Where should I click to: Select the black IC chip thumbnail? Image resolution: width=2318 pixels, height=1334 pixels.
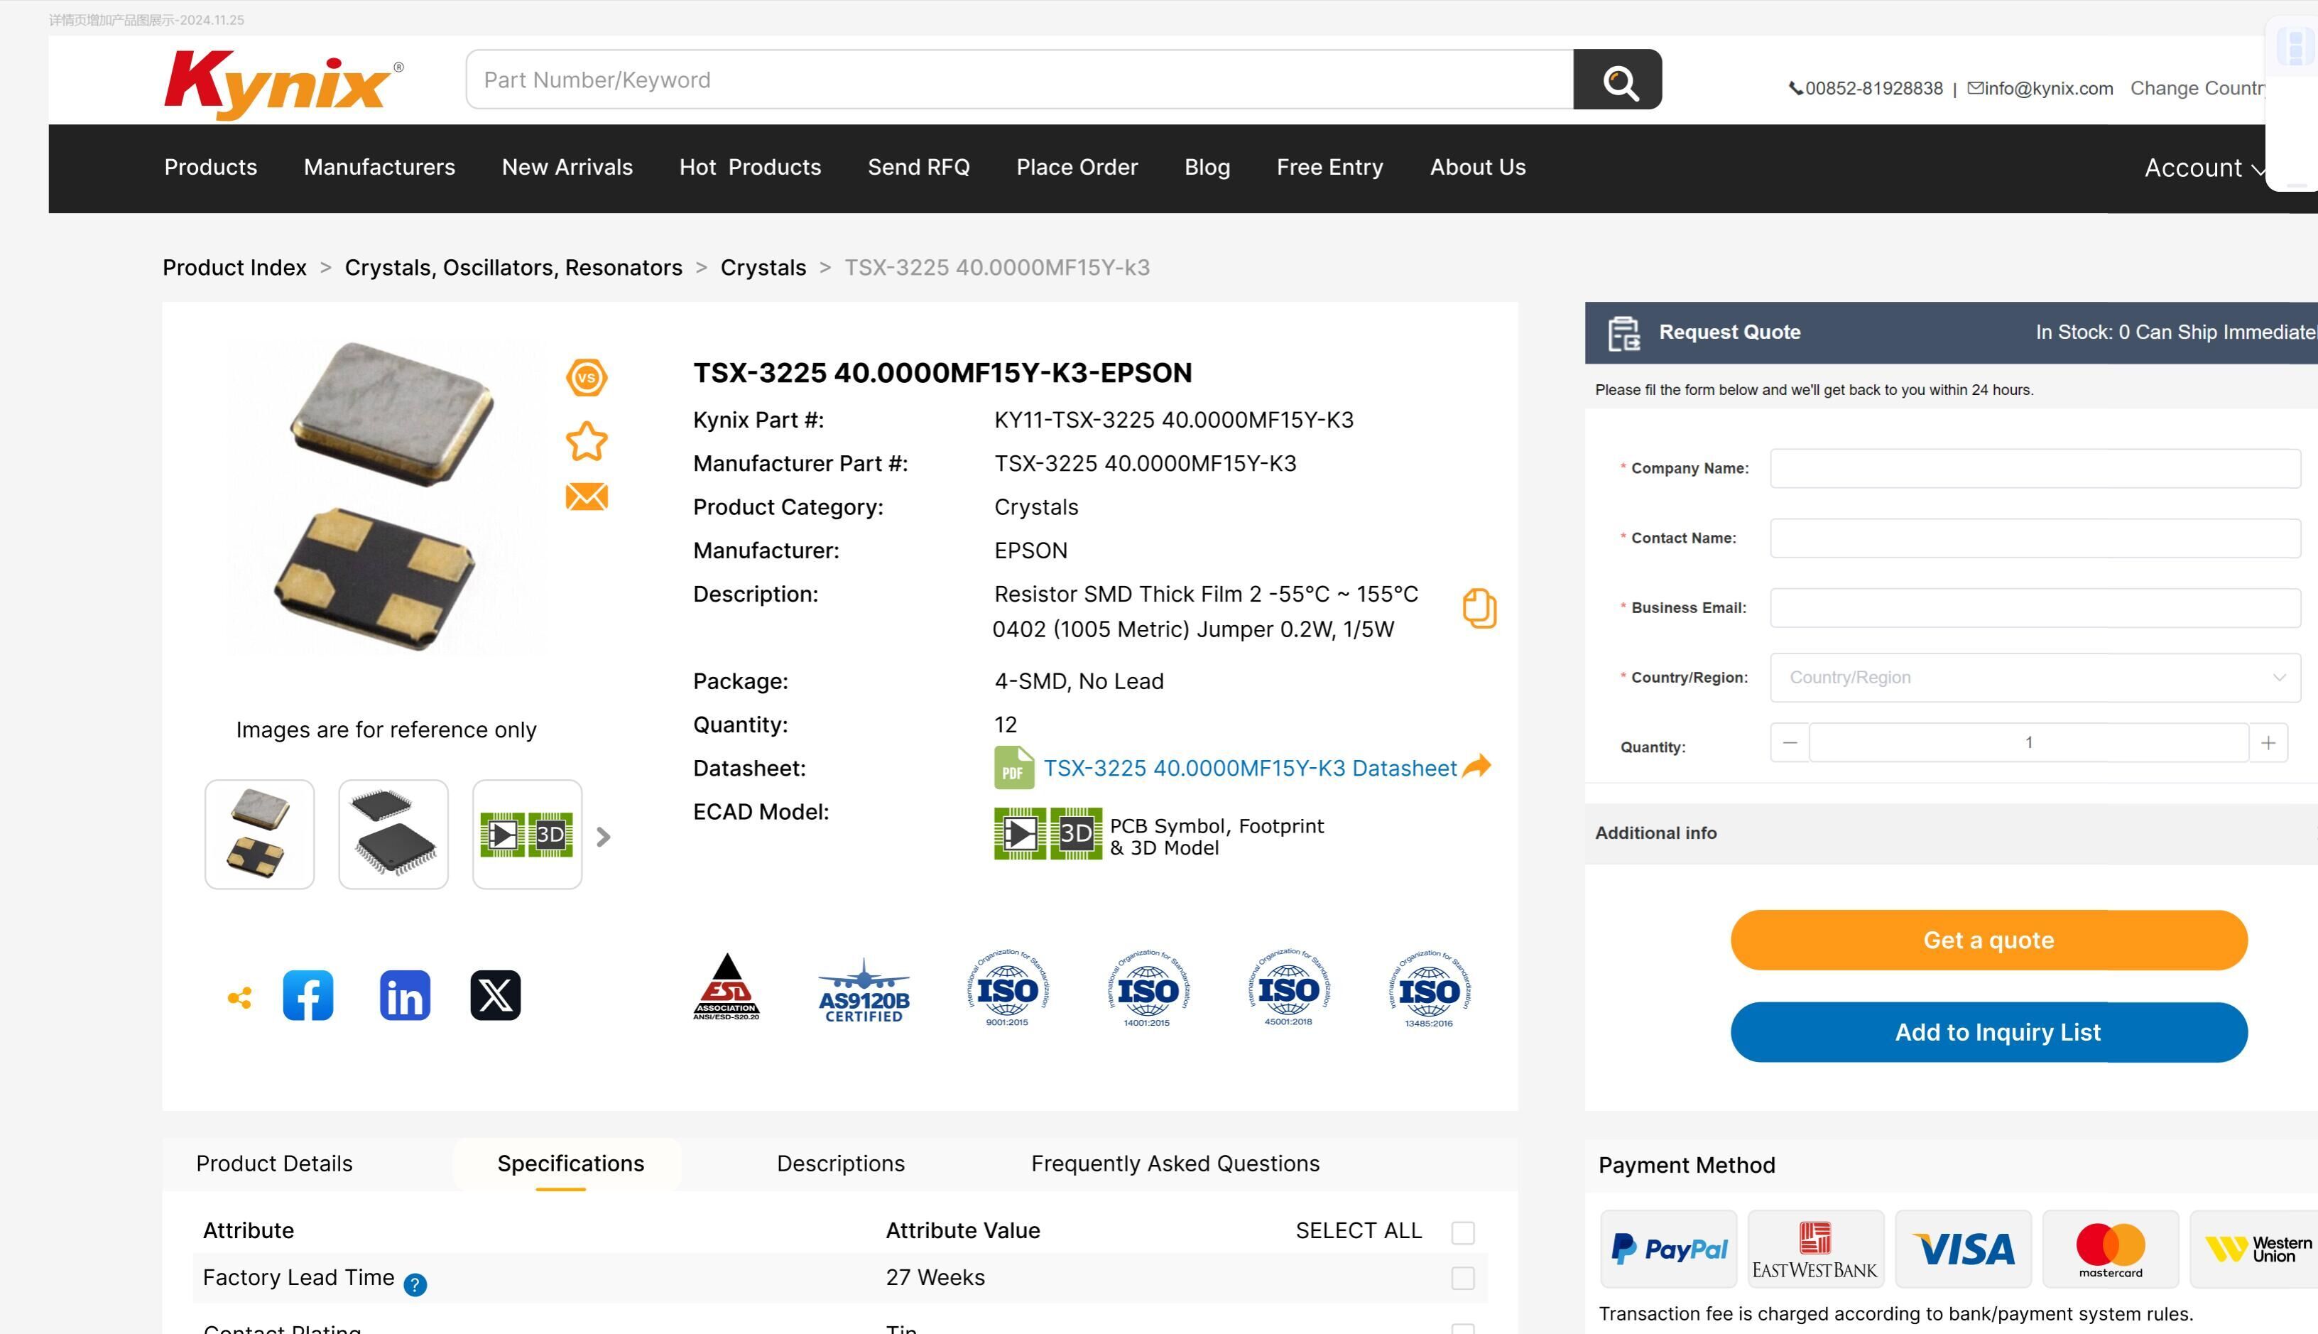tap(393, 834)
